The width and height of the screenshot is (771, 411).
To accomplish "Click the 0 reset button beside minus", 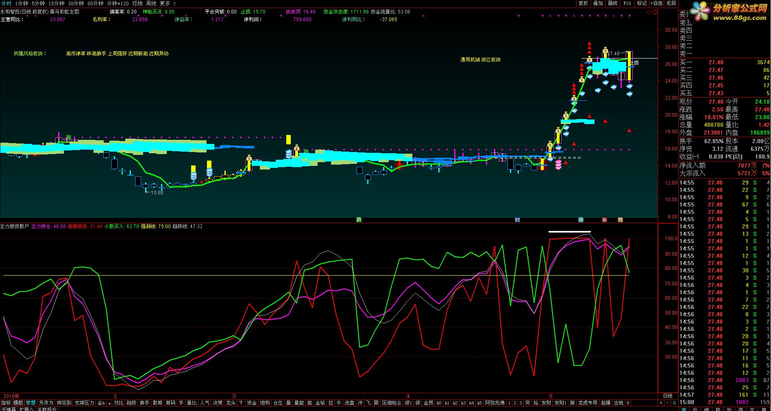I will tap(674, 403).
